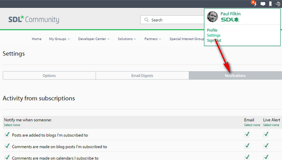Uncheck the main checkbox for blog post comments
Screen dimensions: 282x160
point(7,146)
